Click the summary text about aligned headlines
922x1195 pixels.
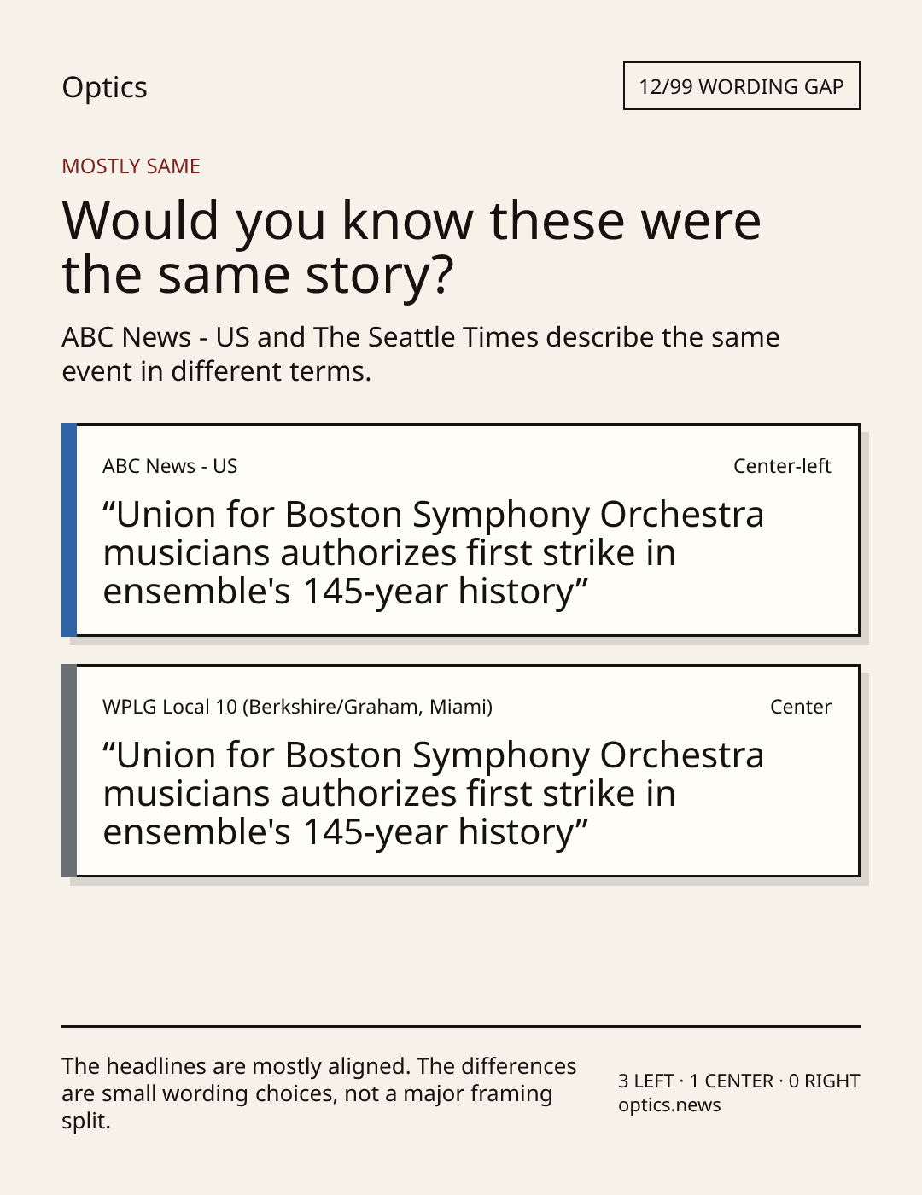click(319, 1093)
